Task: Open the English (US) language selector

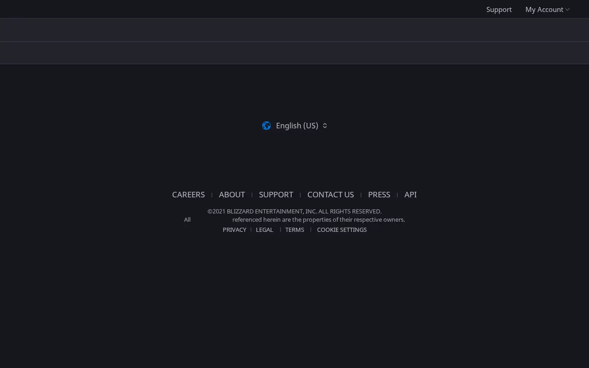Action: tap(294, 126)
